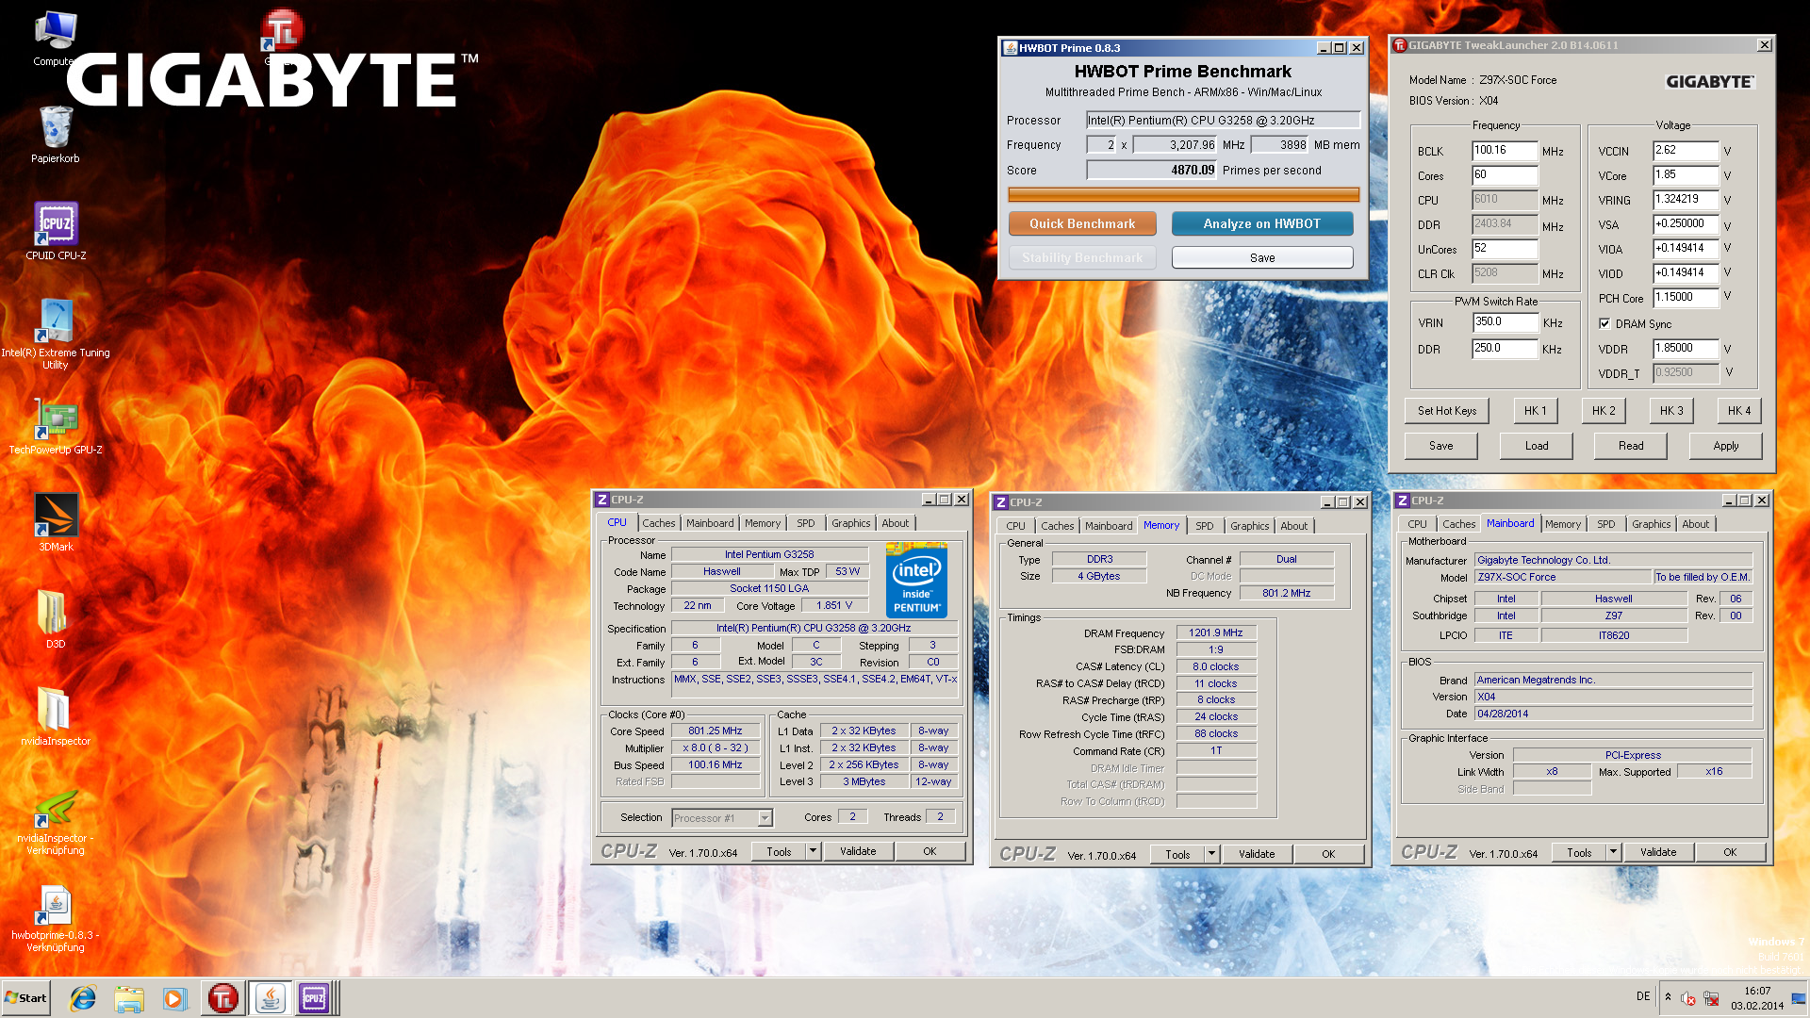Switch to TweakLauncher taskbar button
The width and height of the screenshot is (1810, 1018).
coord(222,998)
